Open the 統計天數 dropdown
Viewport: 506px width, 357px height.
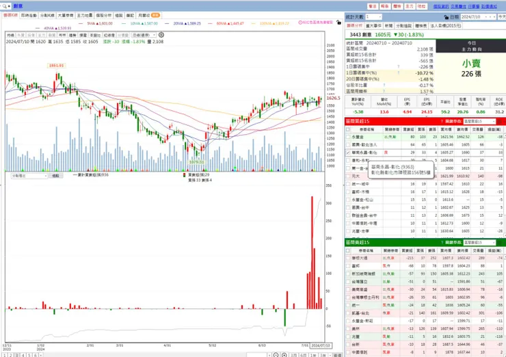374,17
